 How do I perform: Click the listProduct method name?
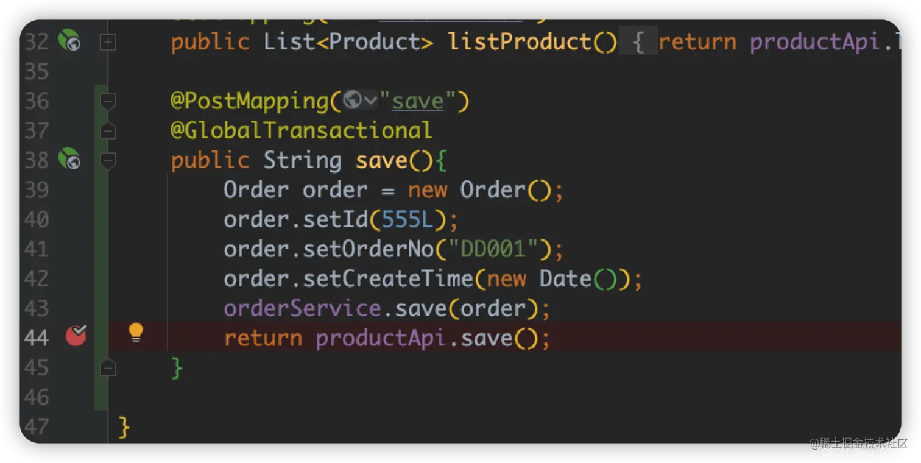(520, 42)
